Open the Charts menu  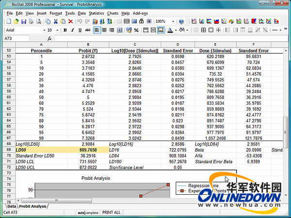pyautogui.click(x=113, y=14)
